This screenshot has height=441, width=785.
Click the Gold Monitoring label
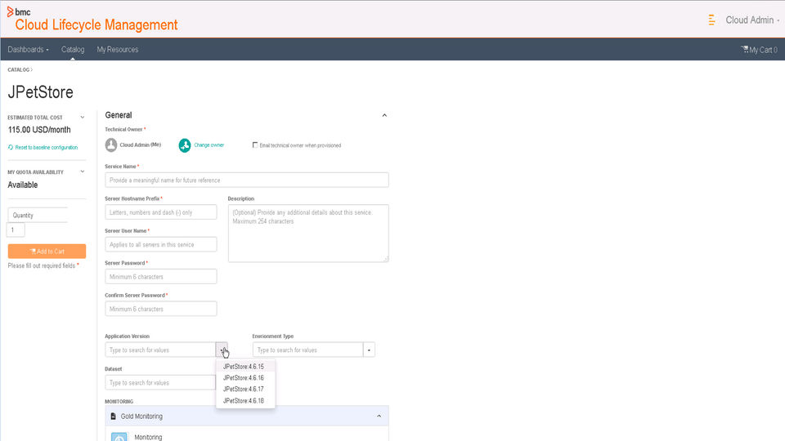(141, 416)
